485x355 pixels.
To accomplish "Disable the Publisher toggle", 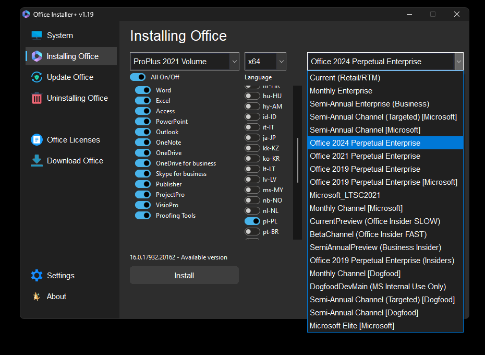I will [143, 184].
